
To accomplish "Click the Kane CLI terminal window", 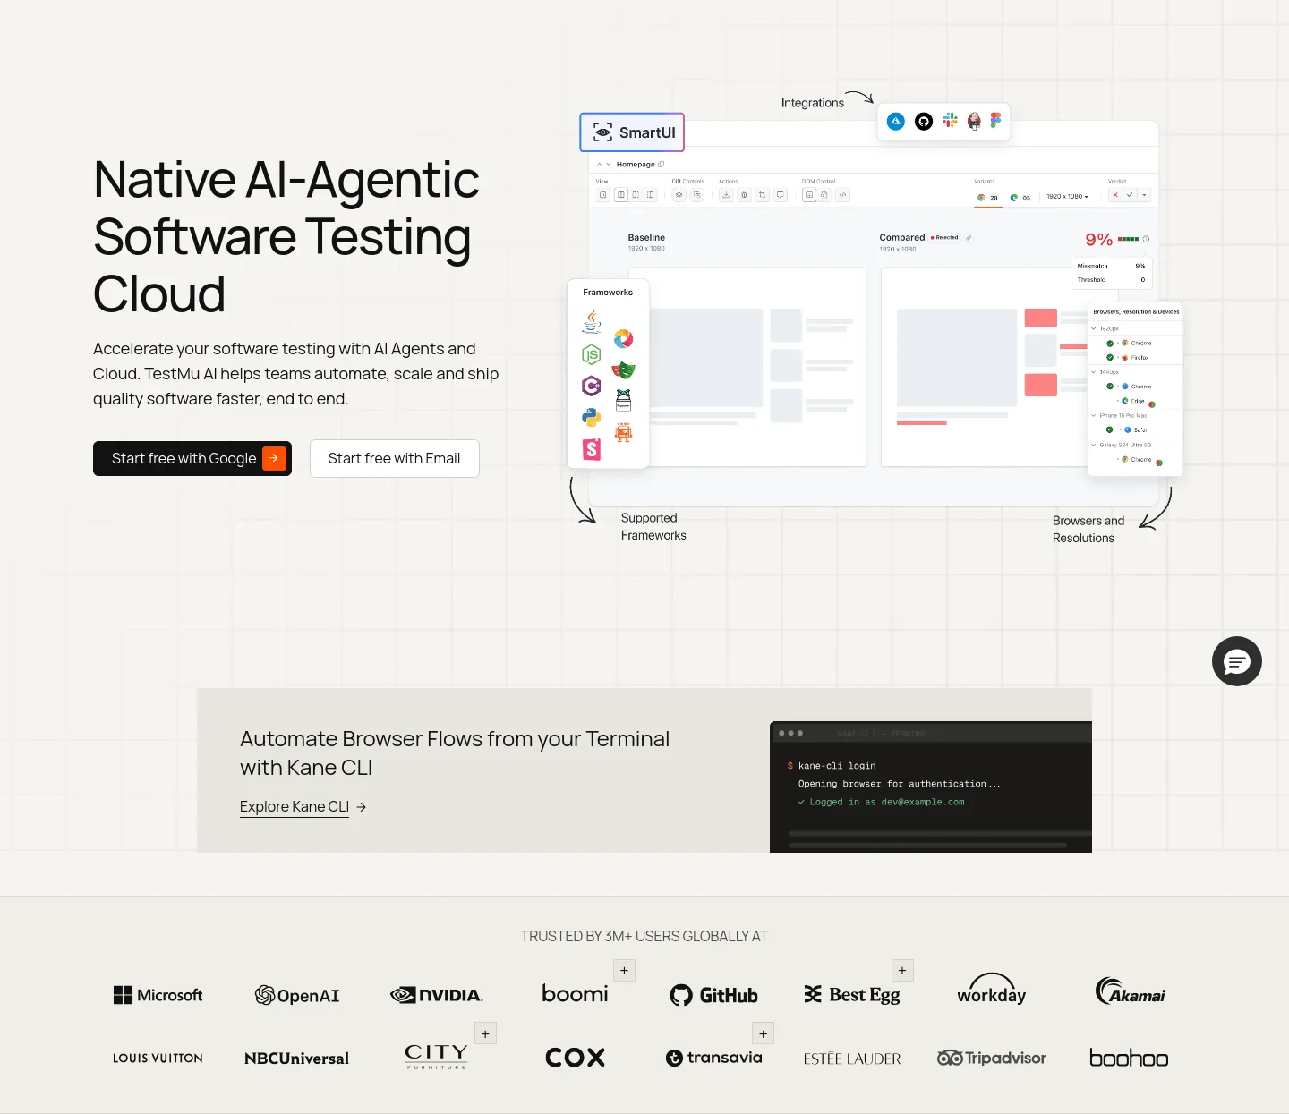I will 931,787.
